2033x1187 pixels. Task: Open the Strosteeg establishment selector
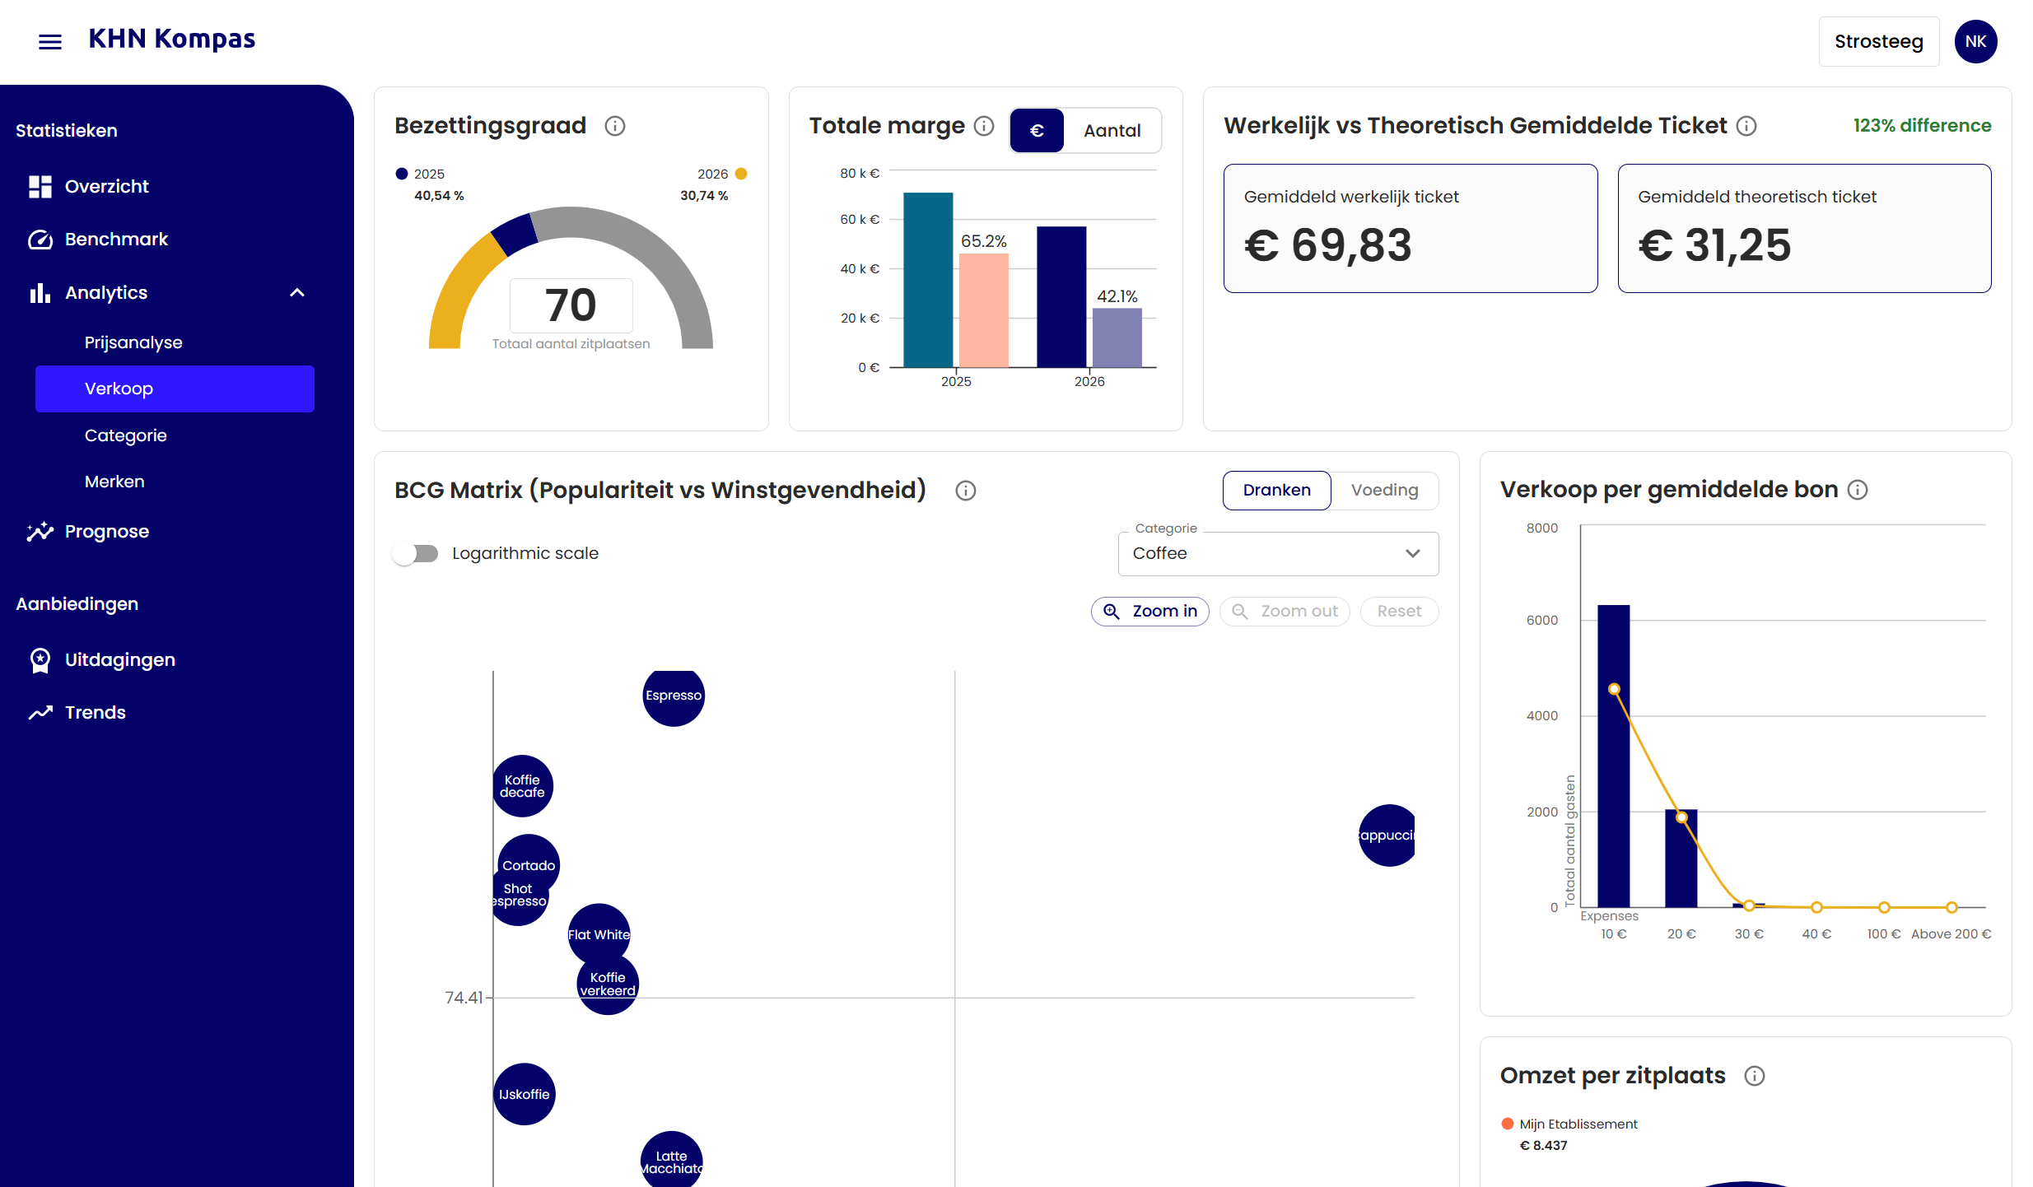coord(1878,41)
